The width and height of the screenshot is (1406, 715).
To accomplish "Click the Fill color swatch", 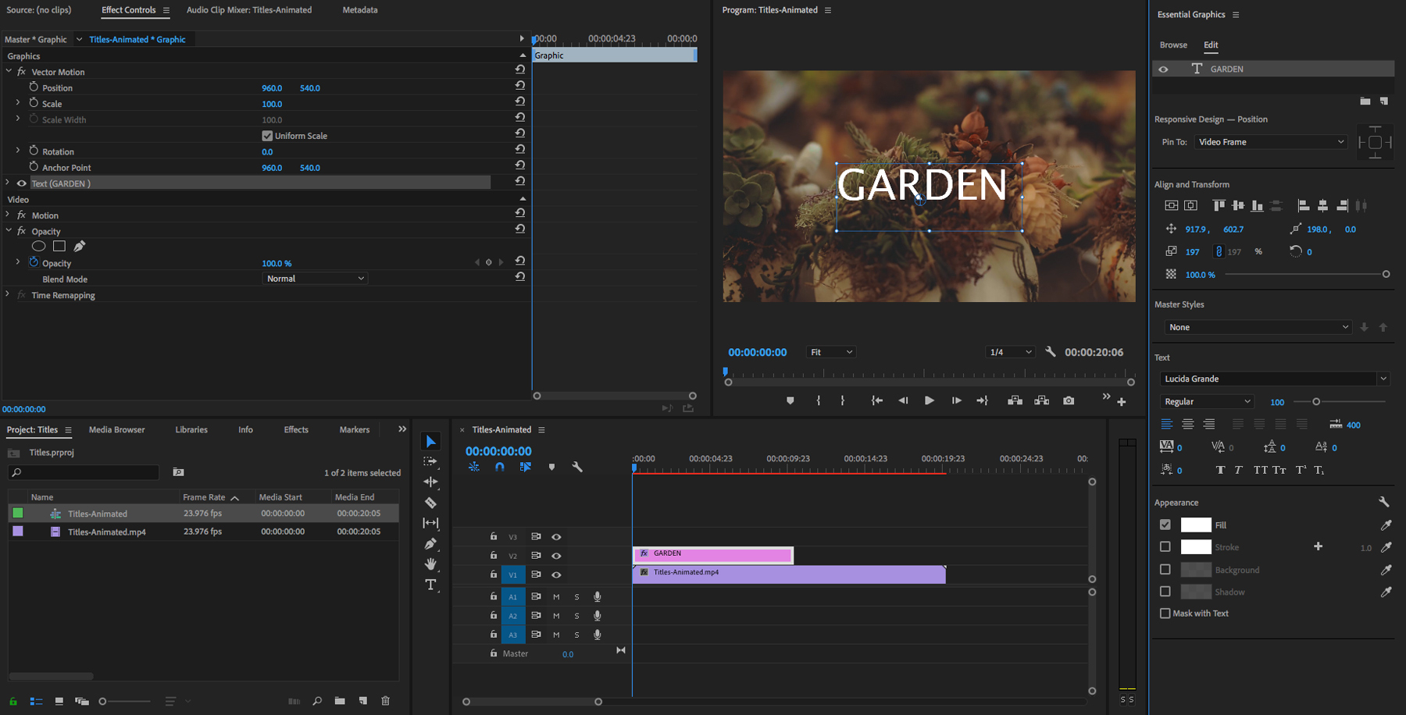I will tap(1196, 525).
